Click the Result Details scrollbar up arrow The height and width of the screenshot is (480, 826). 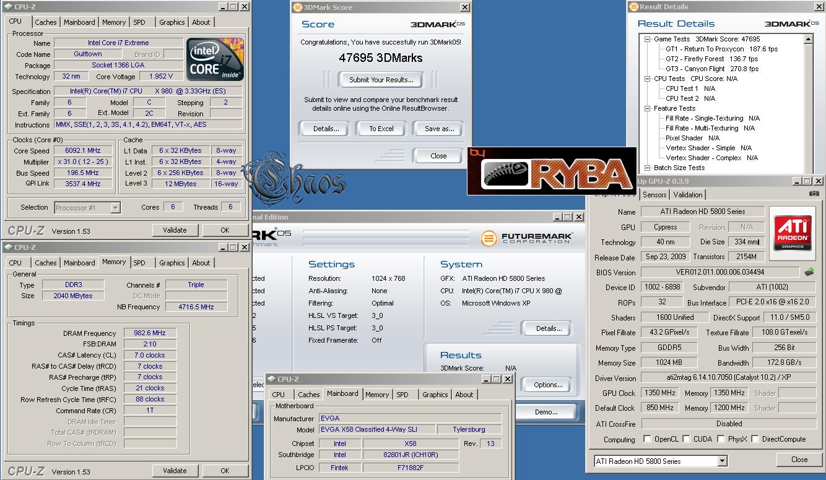[808, 39]
